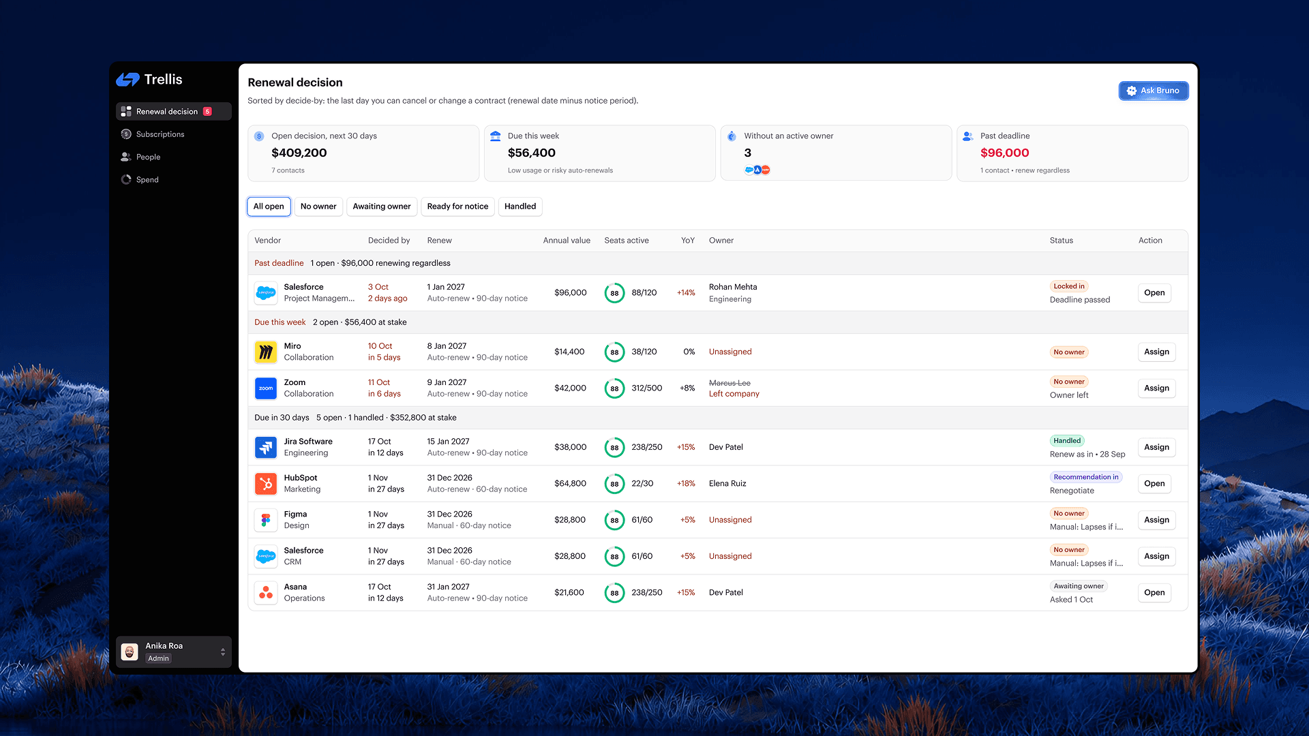This screenshot has height=736, width=1309.
Task: Click the Recommendation in status badge
Action: tap(1086, 477)
